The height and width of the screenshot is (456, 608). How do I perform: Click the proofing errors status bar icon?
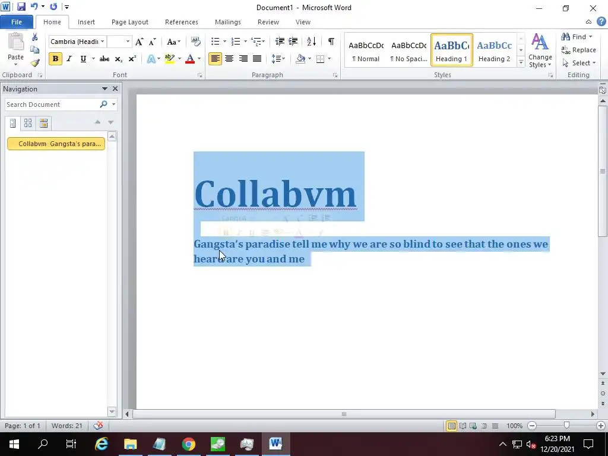click(x=98, y=426)
